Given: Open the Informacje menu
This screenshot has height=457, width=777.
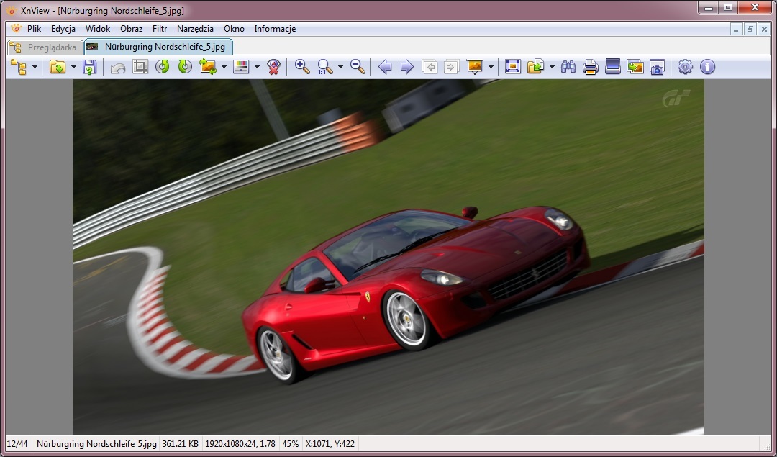Looking at the screenshot, I should pyautogui.click(x=275, y=29).
